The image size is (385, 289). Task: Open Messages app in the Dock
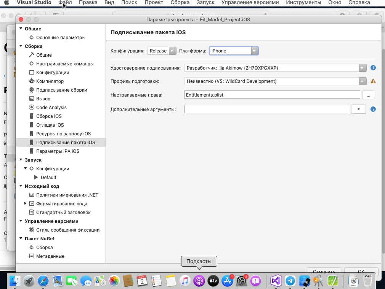(86, 281)
